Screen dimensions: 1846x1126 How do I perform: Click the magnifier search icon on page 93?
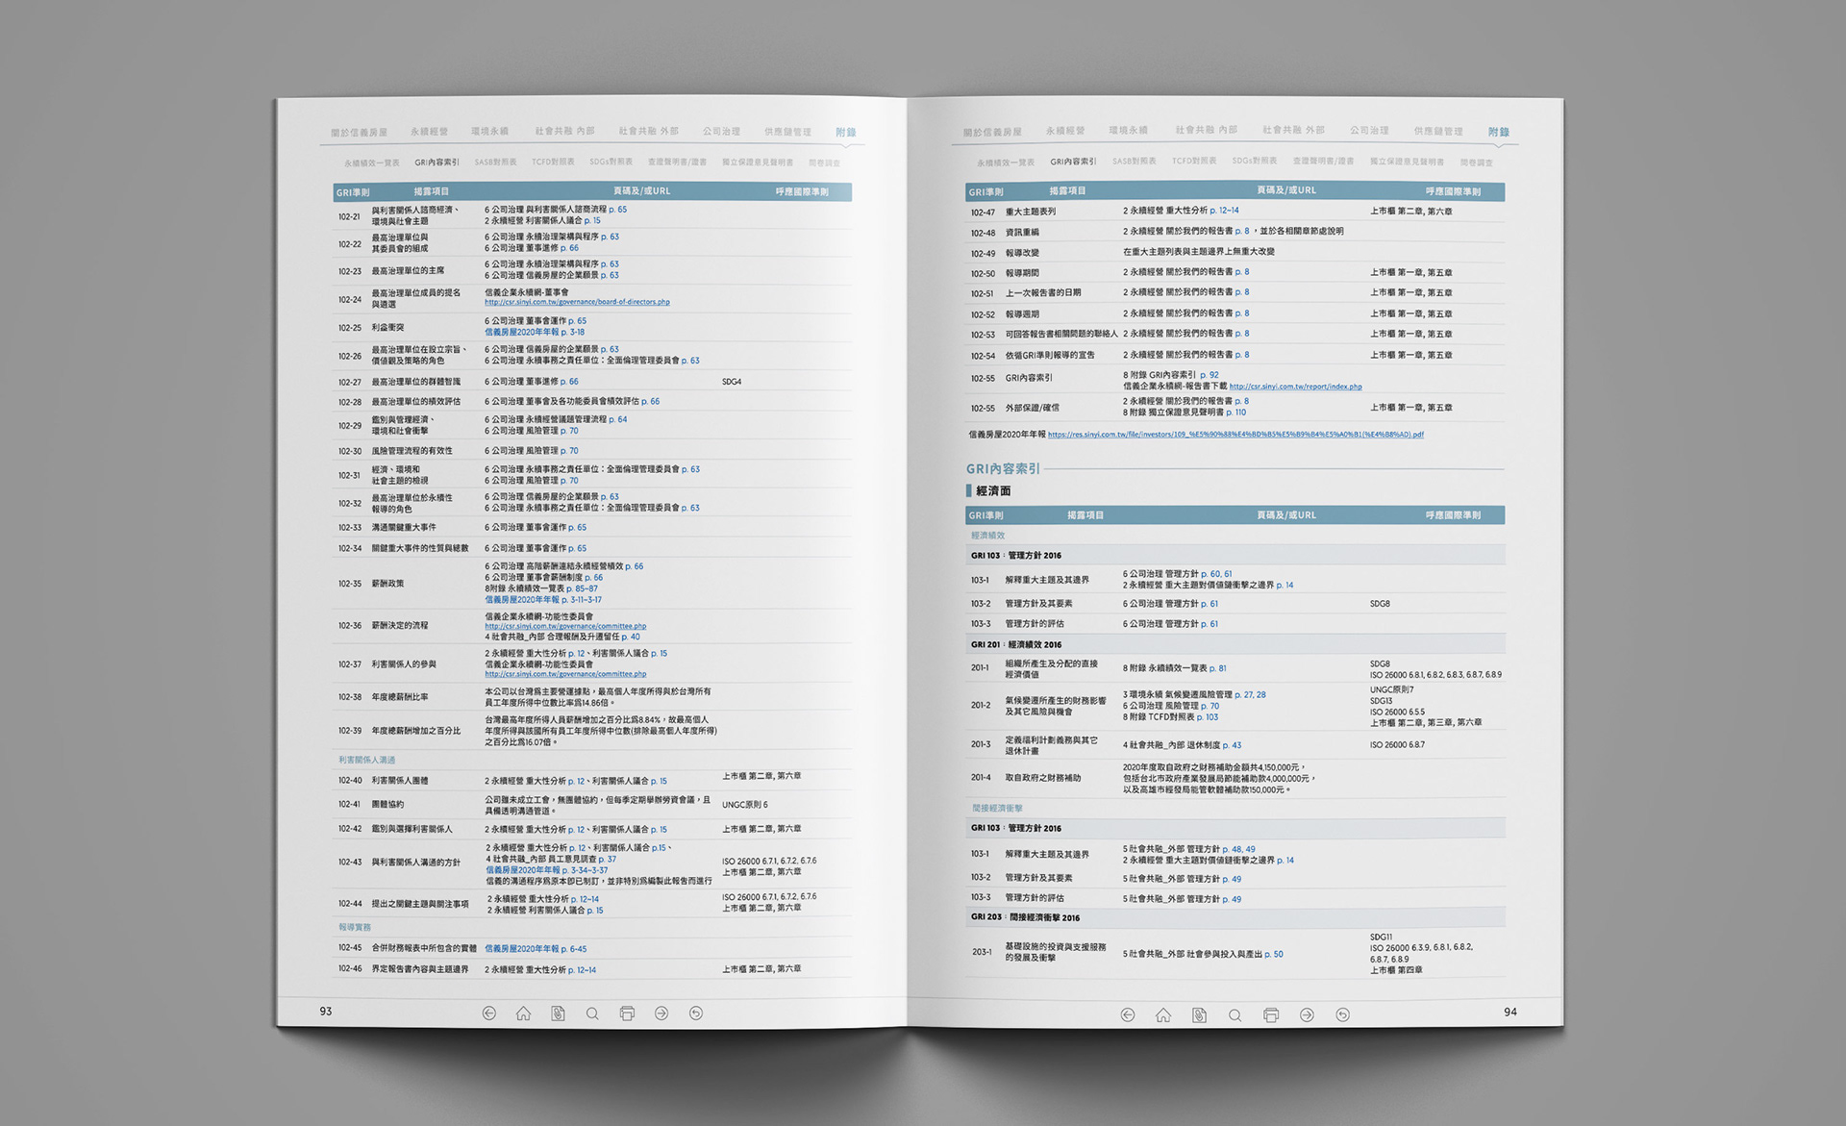coord(592,1013)
